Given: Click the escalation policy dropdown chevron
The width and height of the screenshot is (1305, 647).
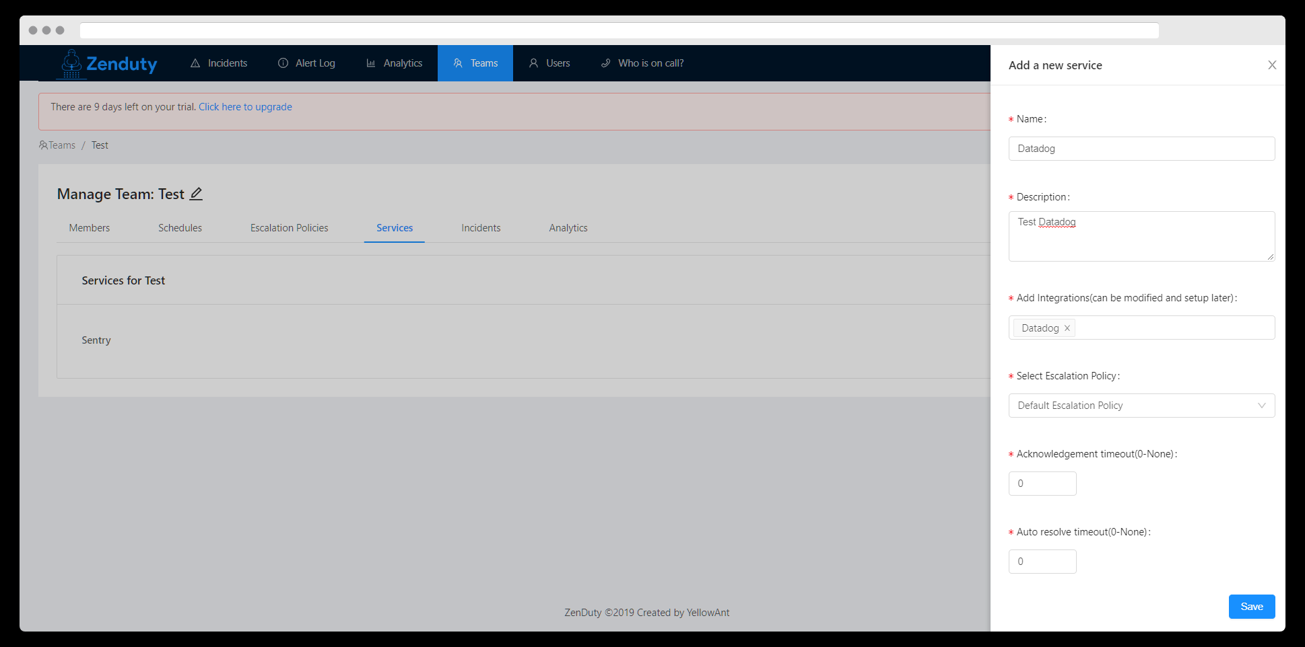Looking at the screenshot, I should coord(1261,406).
